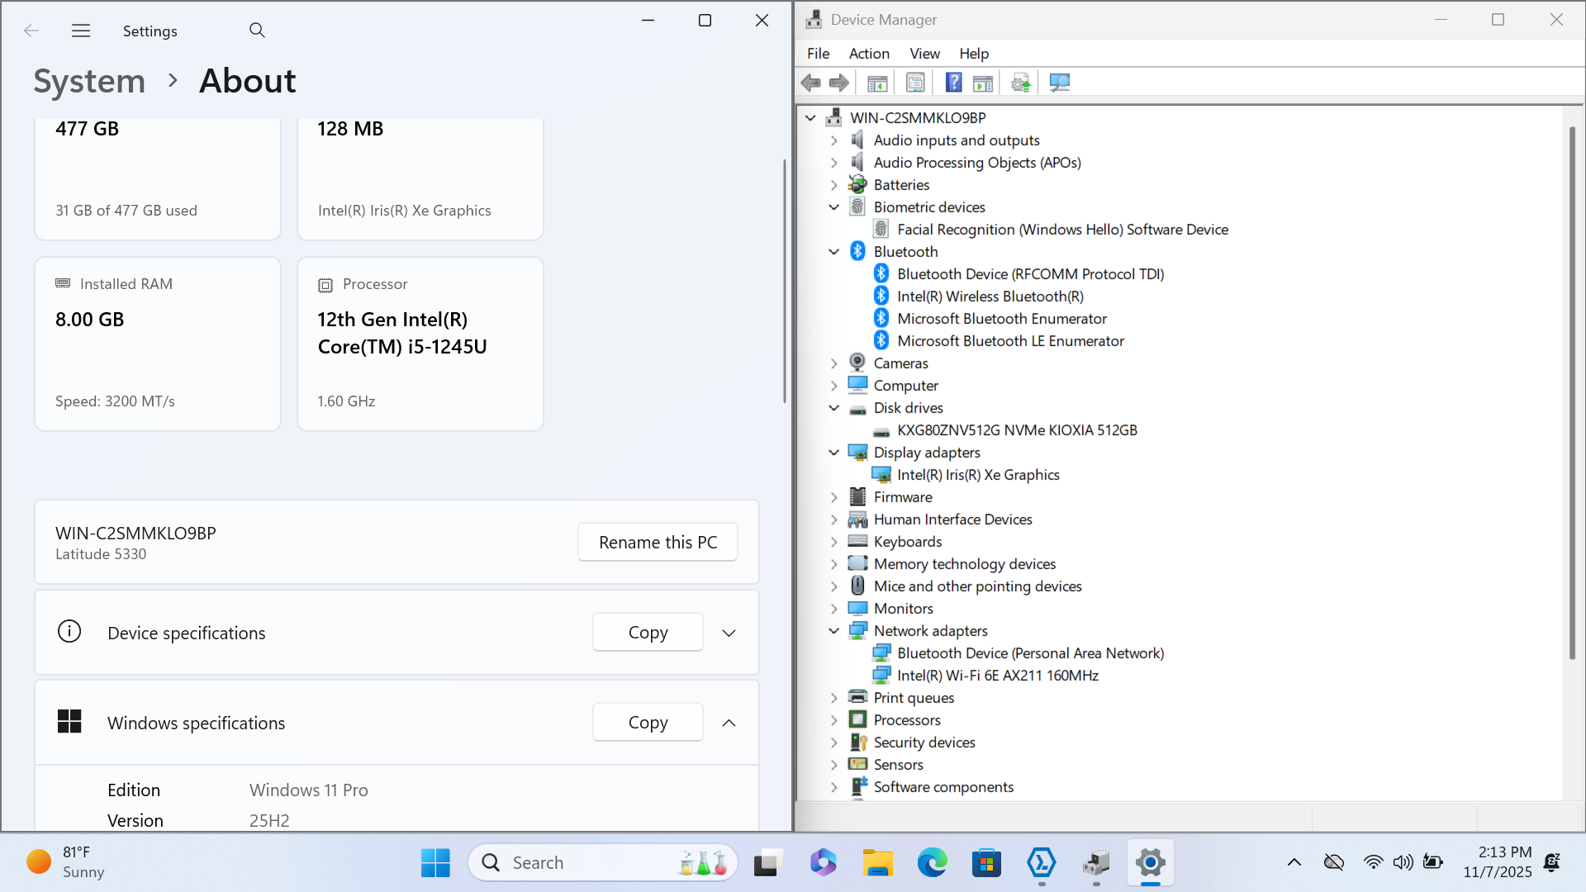This screenshot has width=1586, height=892.
Task: Click the Update device driver toolbar icon
Action: pos(1021,83)
